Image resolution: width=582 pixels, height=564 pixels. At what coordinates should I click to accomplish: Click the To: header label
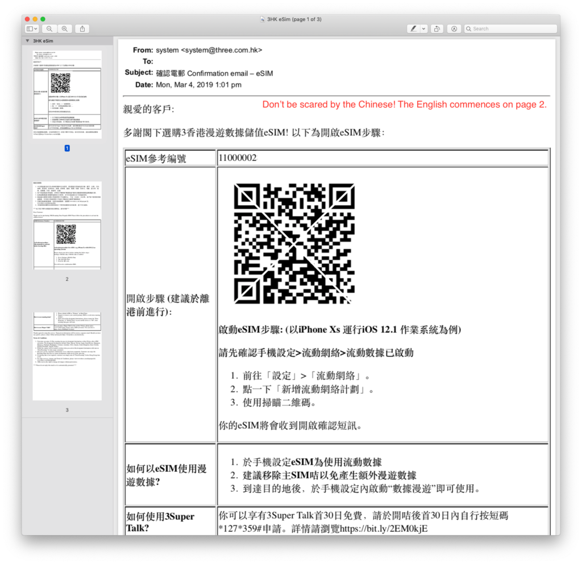pos(148,61)
